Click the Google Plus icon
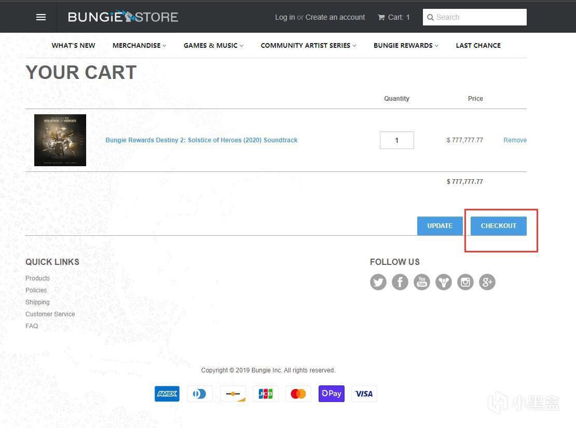 (x=487, y=282)
